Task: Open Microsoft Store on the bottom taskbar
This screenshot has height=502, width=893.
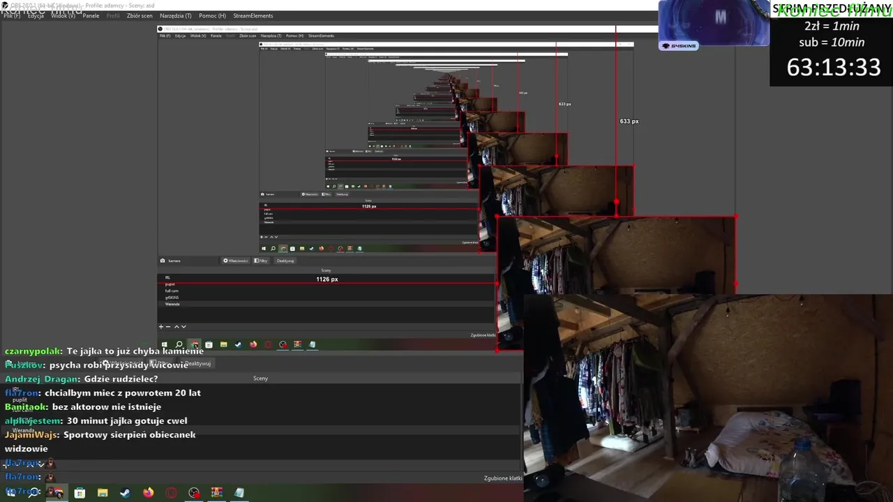Action: coord(80,493)
